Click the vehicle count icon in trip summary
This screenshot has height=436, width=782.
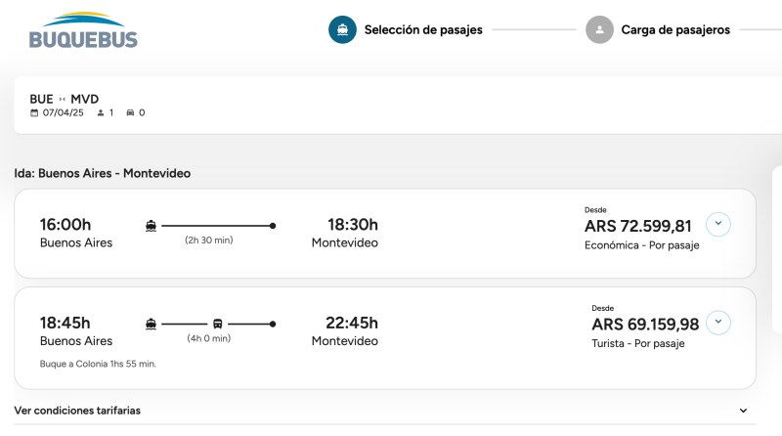tap(130, 113)
